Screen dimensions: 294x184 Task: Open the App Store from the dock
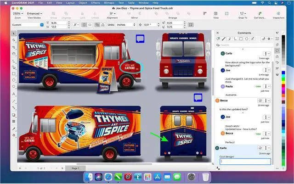[x=157, y=177]
